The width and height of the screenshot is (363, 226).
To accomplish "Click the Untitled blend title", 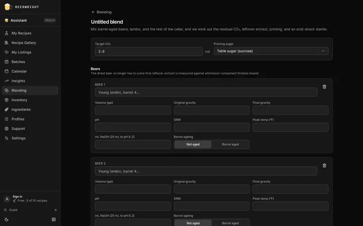I will coord(107,22).
